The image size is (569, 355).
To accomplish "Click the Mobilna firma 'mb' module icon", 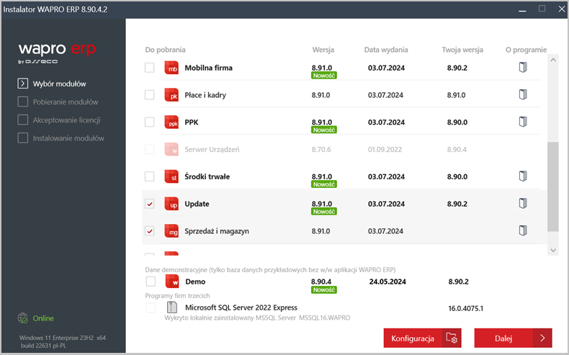I will click(x=171, y=68).
